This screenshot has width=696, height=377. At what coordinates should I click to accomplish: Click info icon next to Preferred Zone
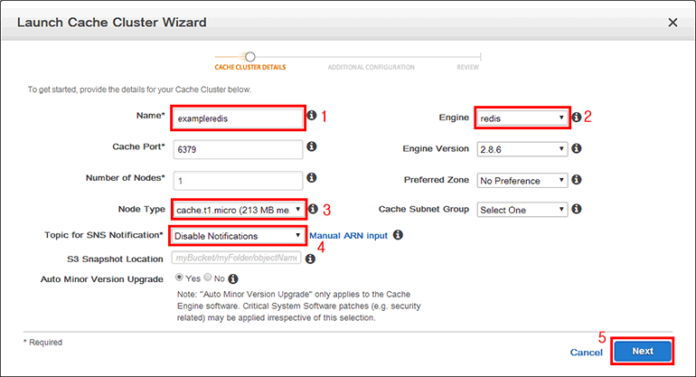coord(576,180)
